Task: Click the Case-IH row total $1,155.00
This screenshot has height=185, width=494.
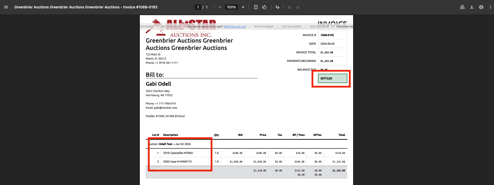Action: 339,162
